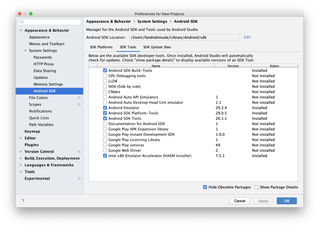Click the project-level icon beside Scopes

79,105
